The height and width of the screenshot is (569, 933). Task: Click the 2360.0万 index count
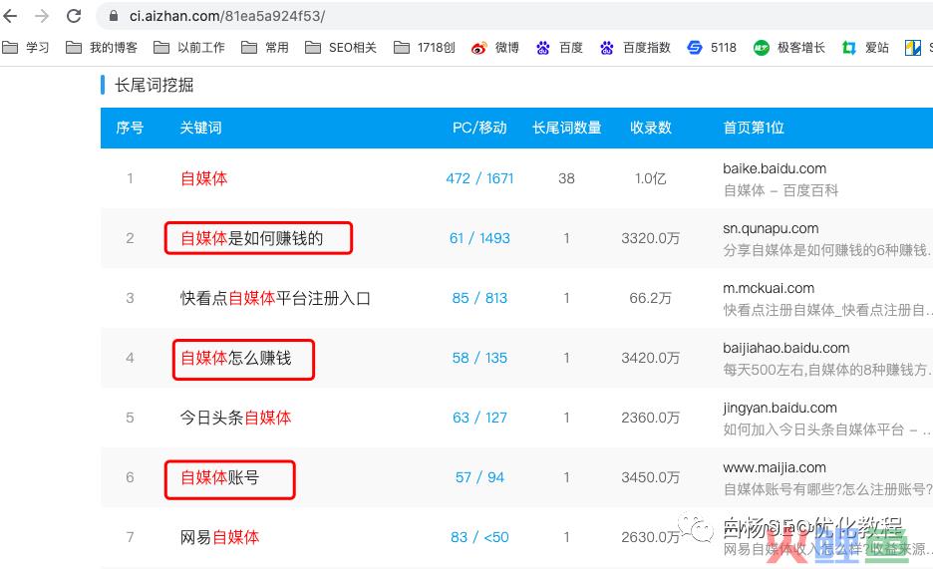(650, 418)
